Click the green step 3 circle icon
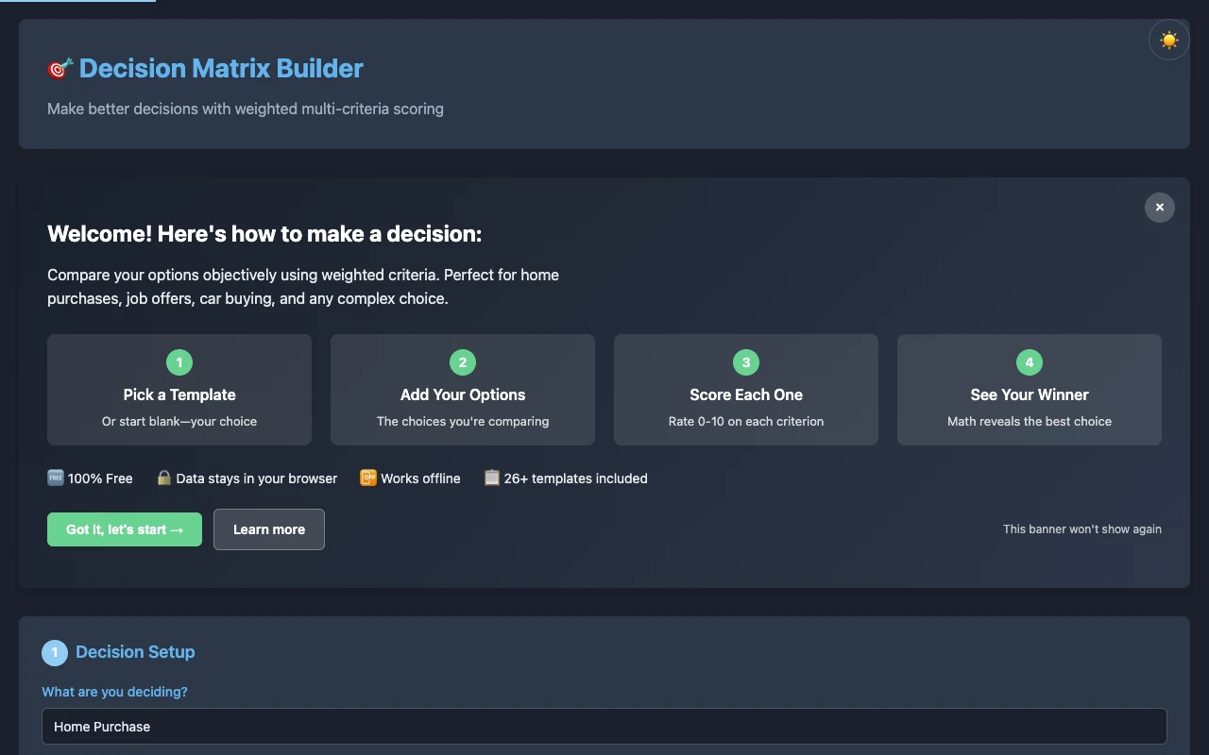This screenshot has height=755, width=1209. click(x=745, y=361)
